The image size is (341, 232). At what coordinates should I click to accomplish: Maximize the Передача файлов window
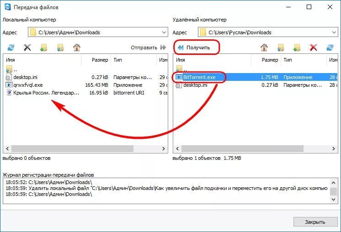point(309,7)
